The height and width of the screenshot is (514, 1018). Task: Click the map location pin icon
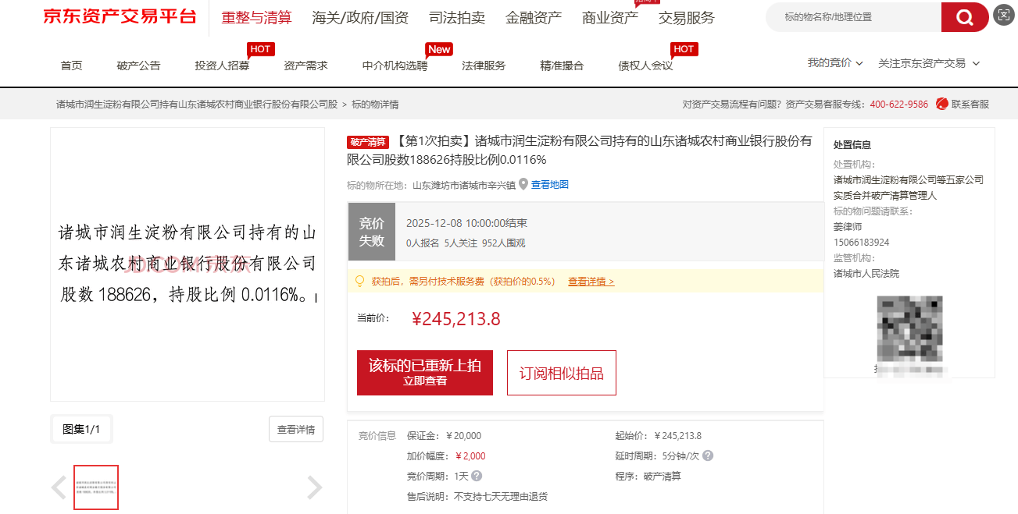[523, 184]
